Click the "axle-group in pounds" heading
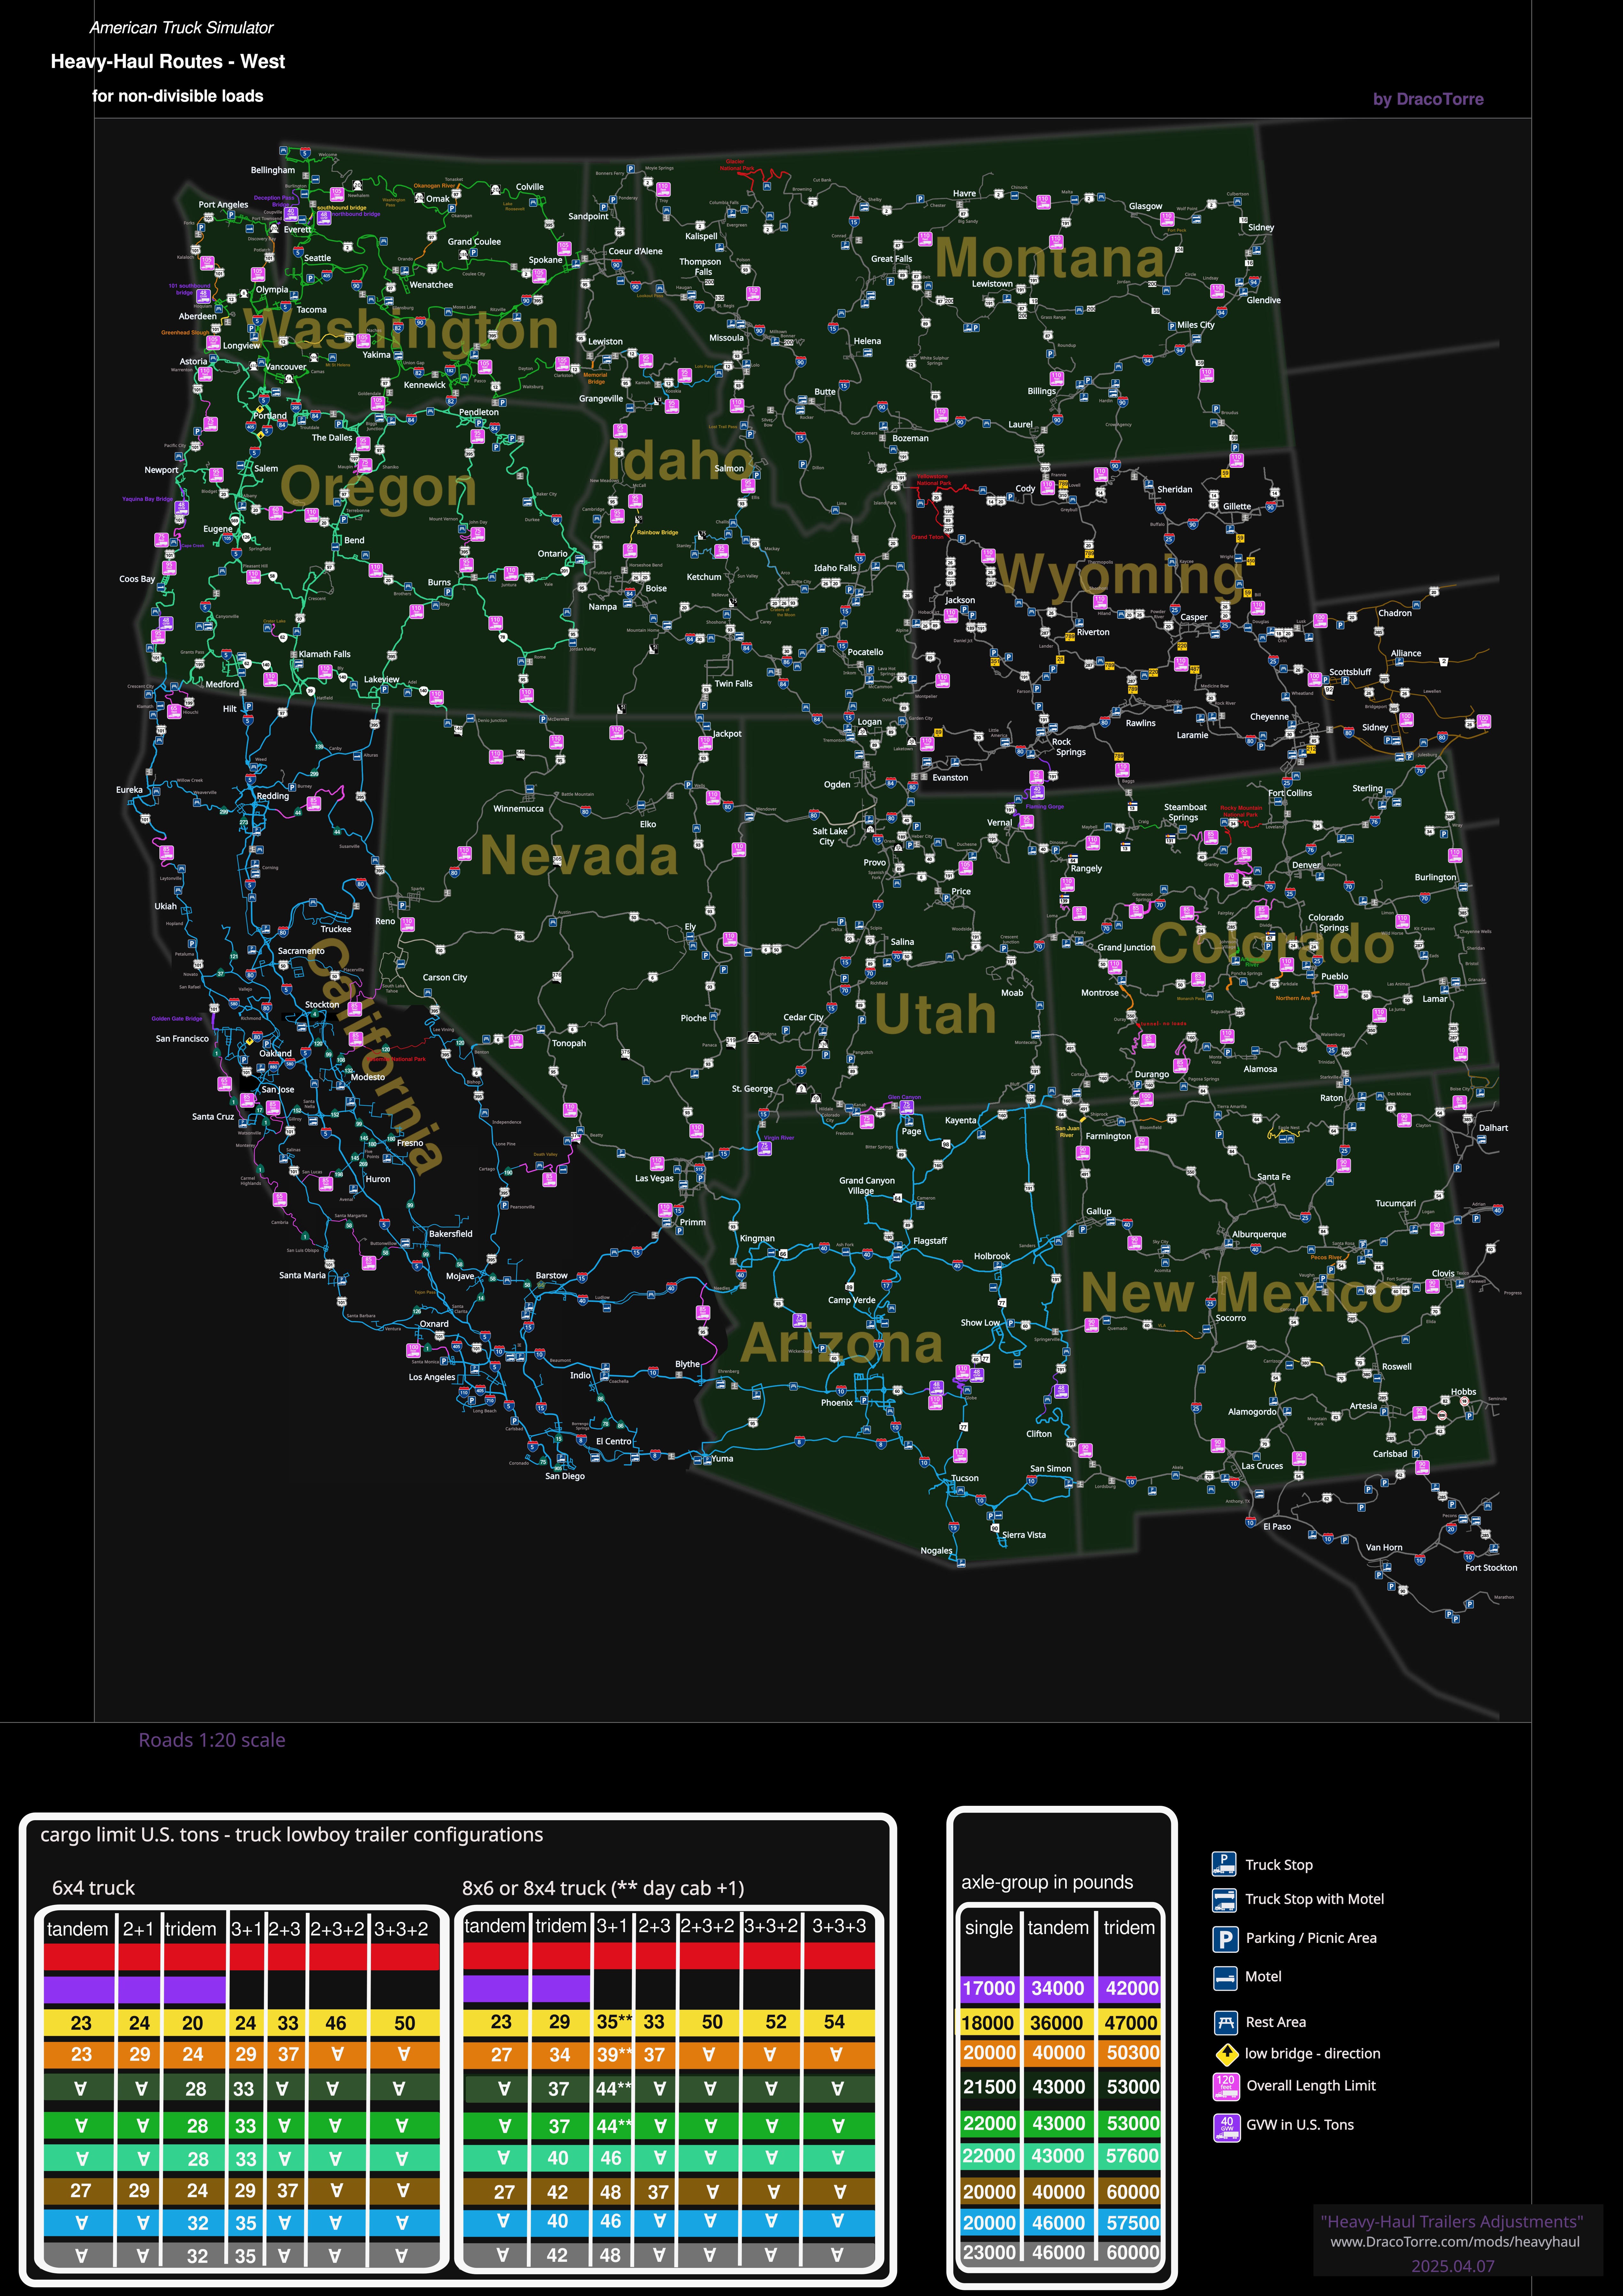1623x2296 pixels. point(1047,1882)
